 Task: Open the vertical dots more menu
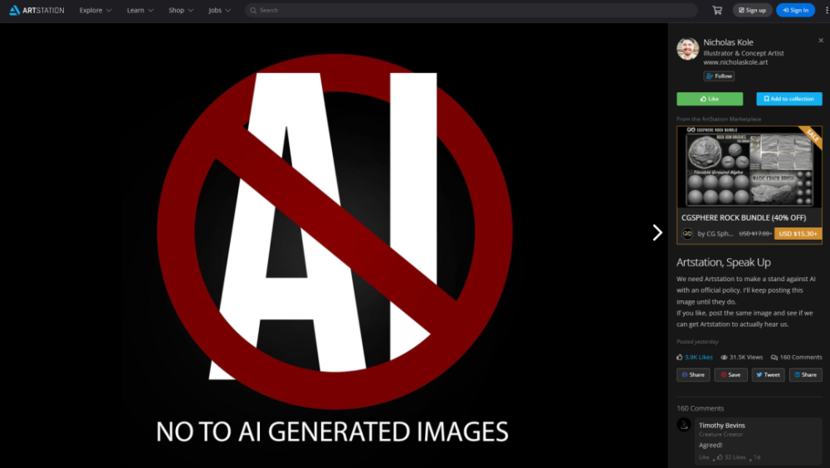click(x=827, y=10)
